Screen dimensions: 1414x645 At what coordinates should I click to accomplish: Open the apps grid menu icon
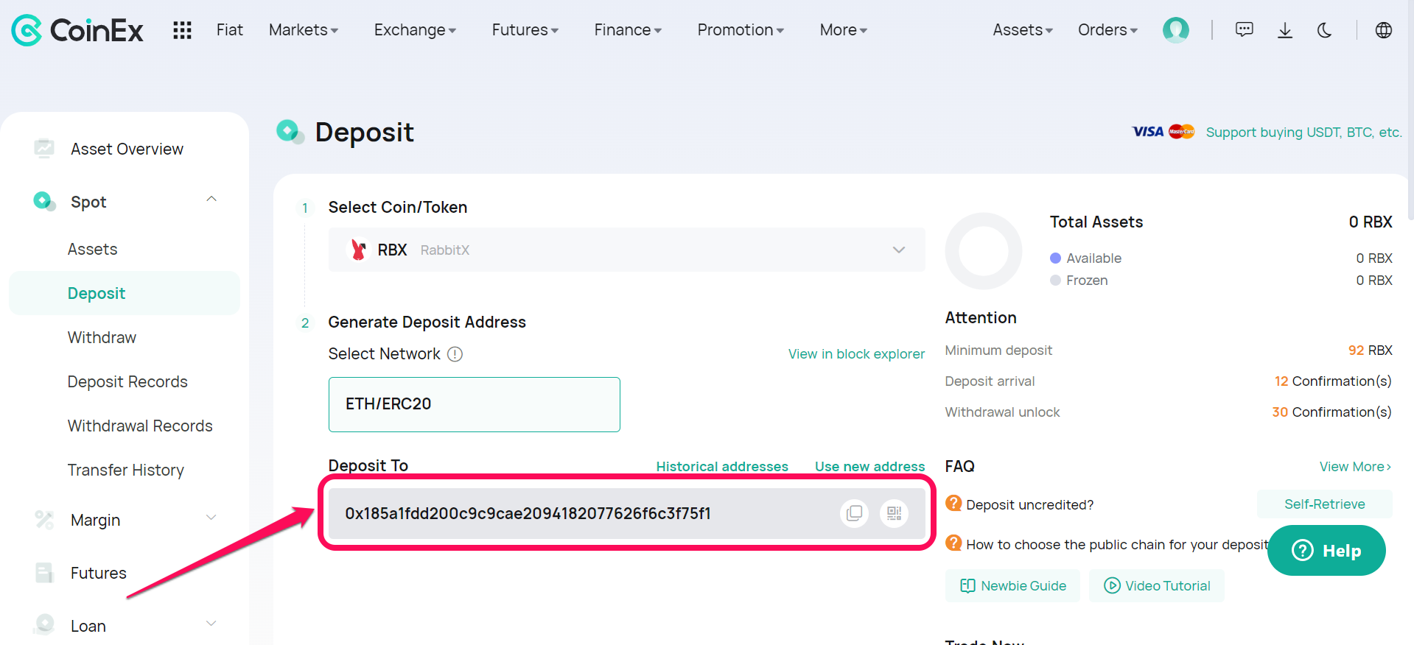pyautogui.click(x=182, y=30)
